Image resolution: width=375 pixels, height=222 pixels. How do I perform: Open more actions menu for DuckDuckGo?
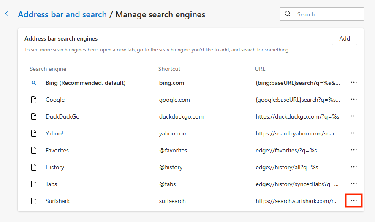(354, 116)
